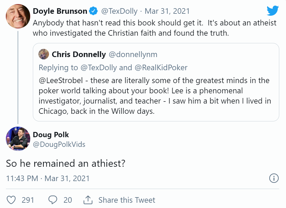Click the 291 likes count
Image resolution: width=286 pixels, height=208 pixels.
(28, 200)
